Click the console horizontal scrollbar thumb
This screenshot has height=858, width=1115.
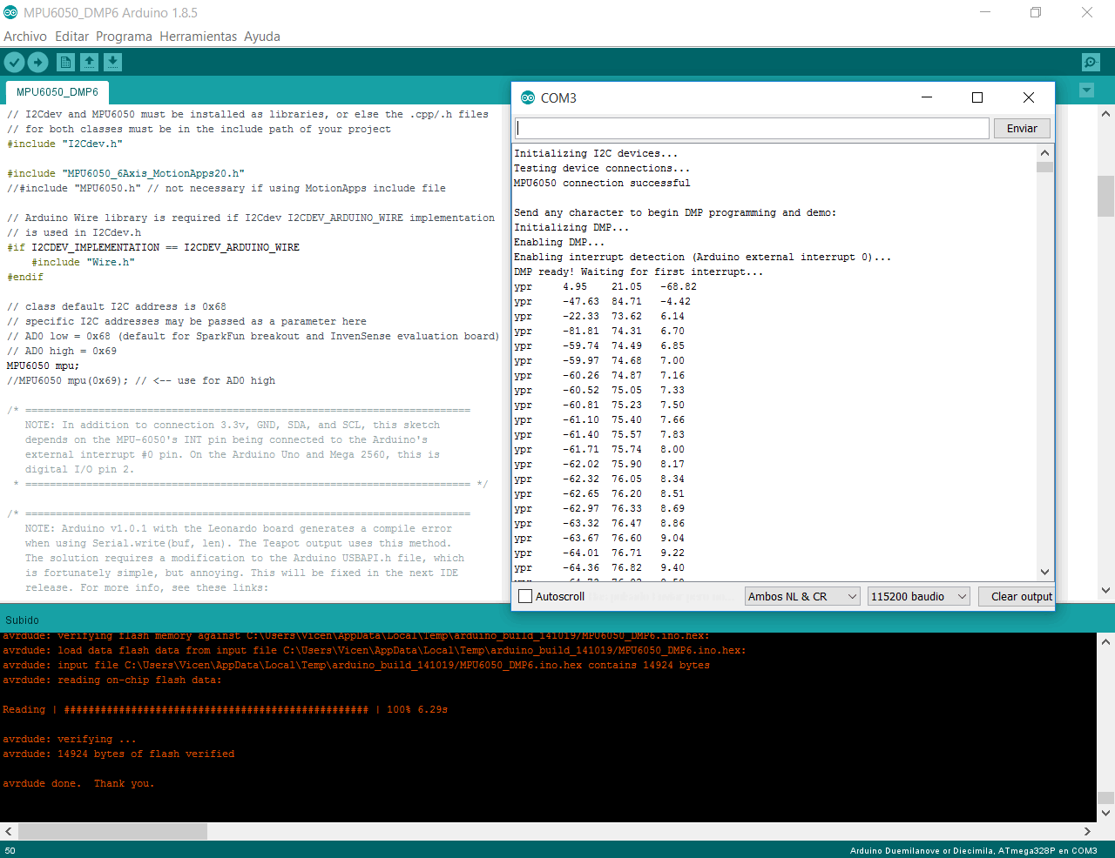coord(112,831)
